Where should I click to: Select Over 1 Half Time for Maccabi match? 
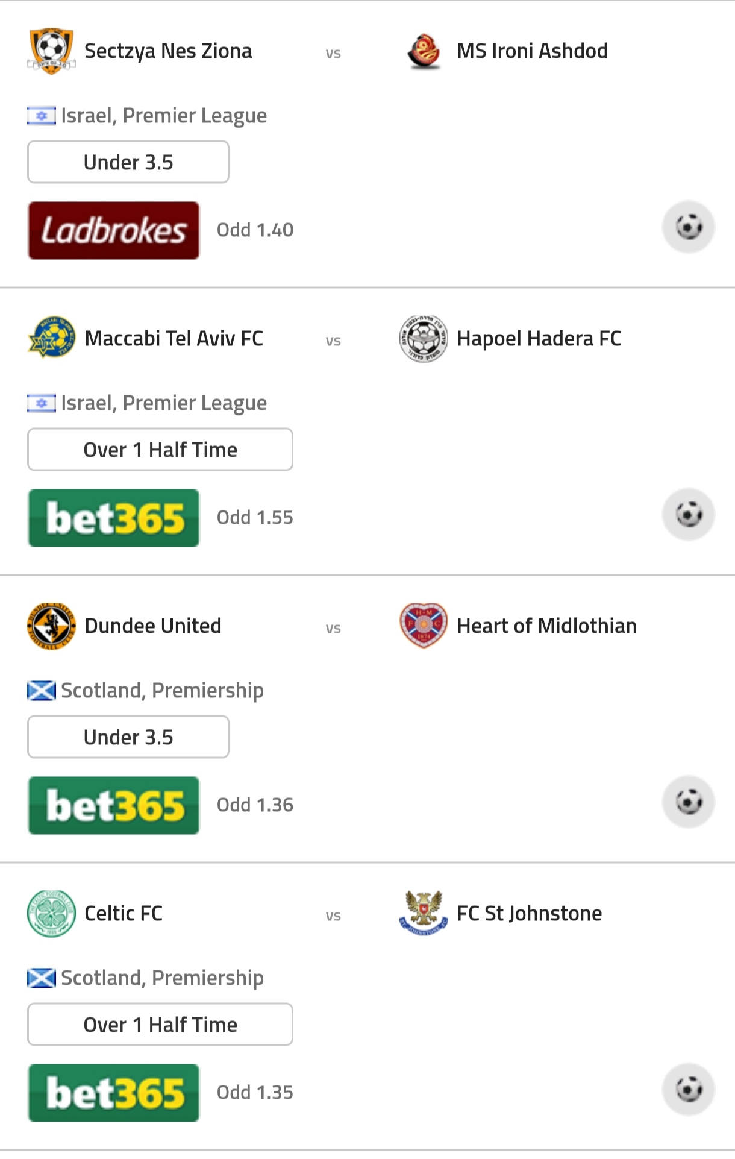click(160, 450)
